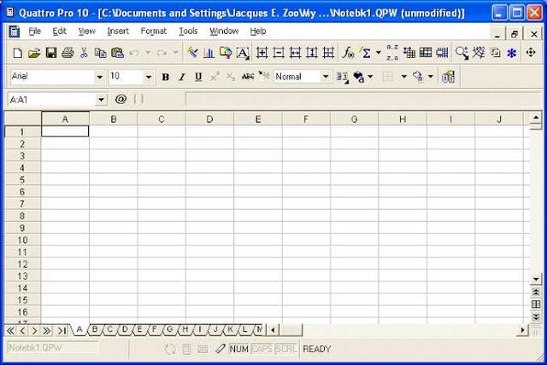The image size is (547, 365).
Task: Open the Insert menu
Action: point(118,32)
